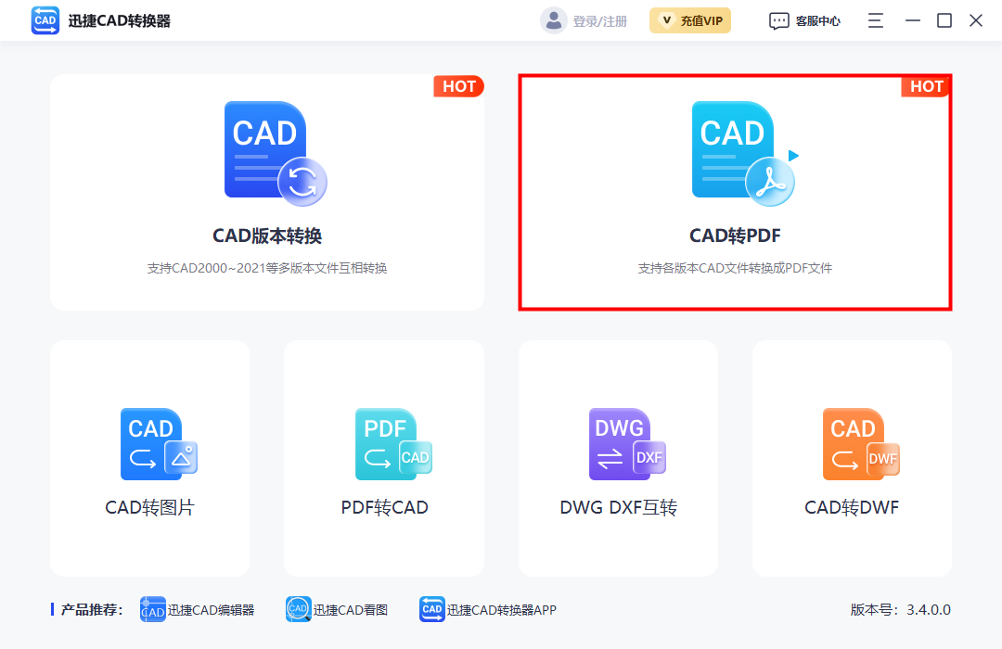Open the DWG DXF互转 conversion icon
Screen dimensions: 1002x649
[627, 444]
